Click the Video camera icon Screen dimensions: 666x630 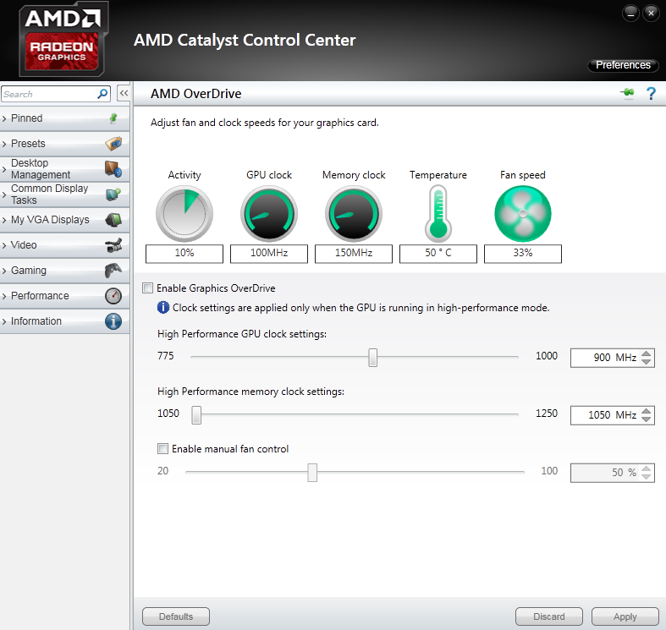pos(113,245)
